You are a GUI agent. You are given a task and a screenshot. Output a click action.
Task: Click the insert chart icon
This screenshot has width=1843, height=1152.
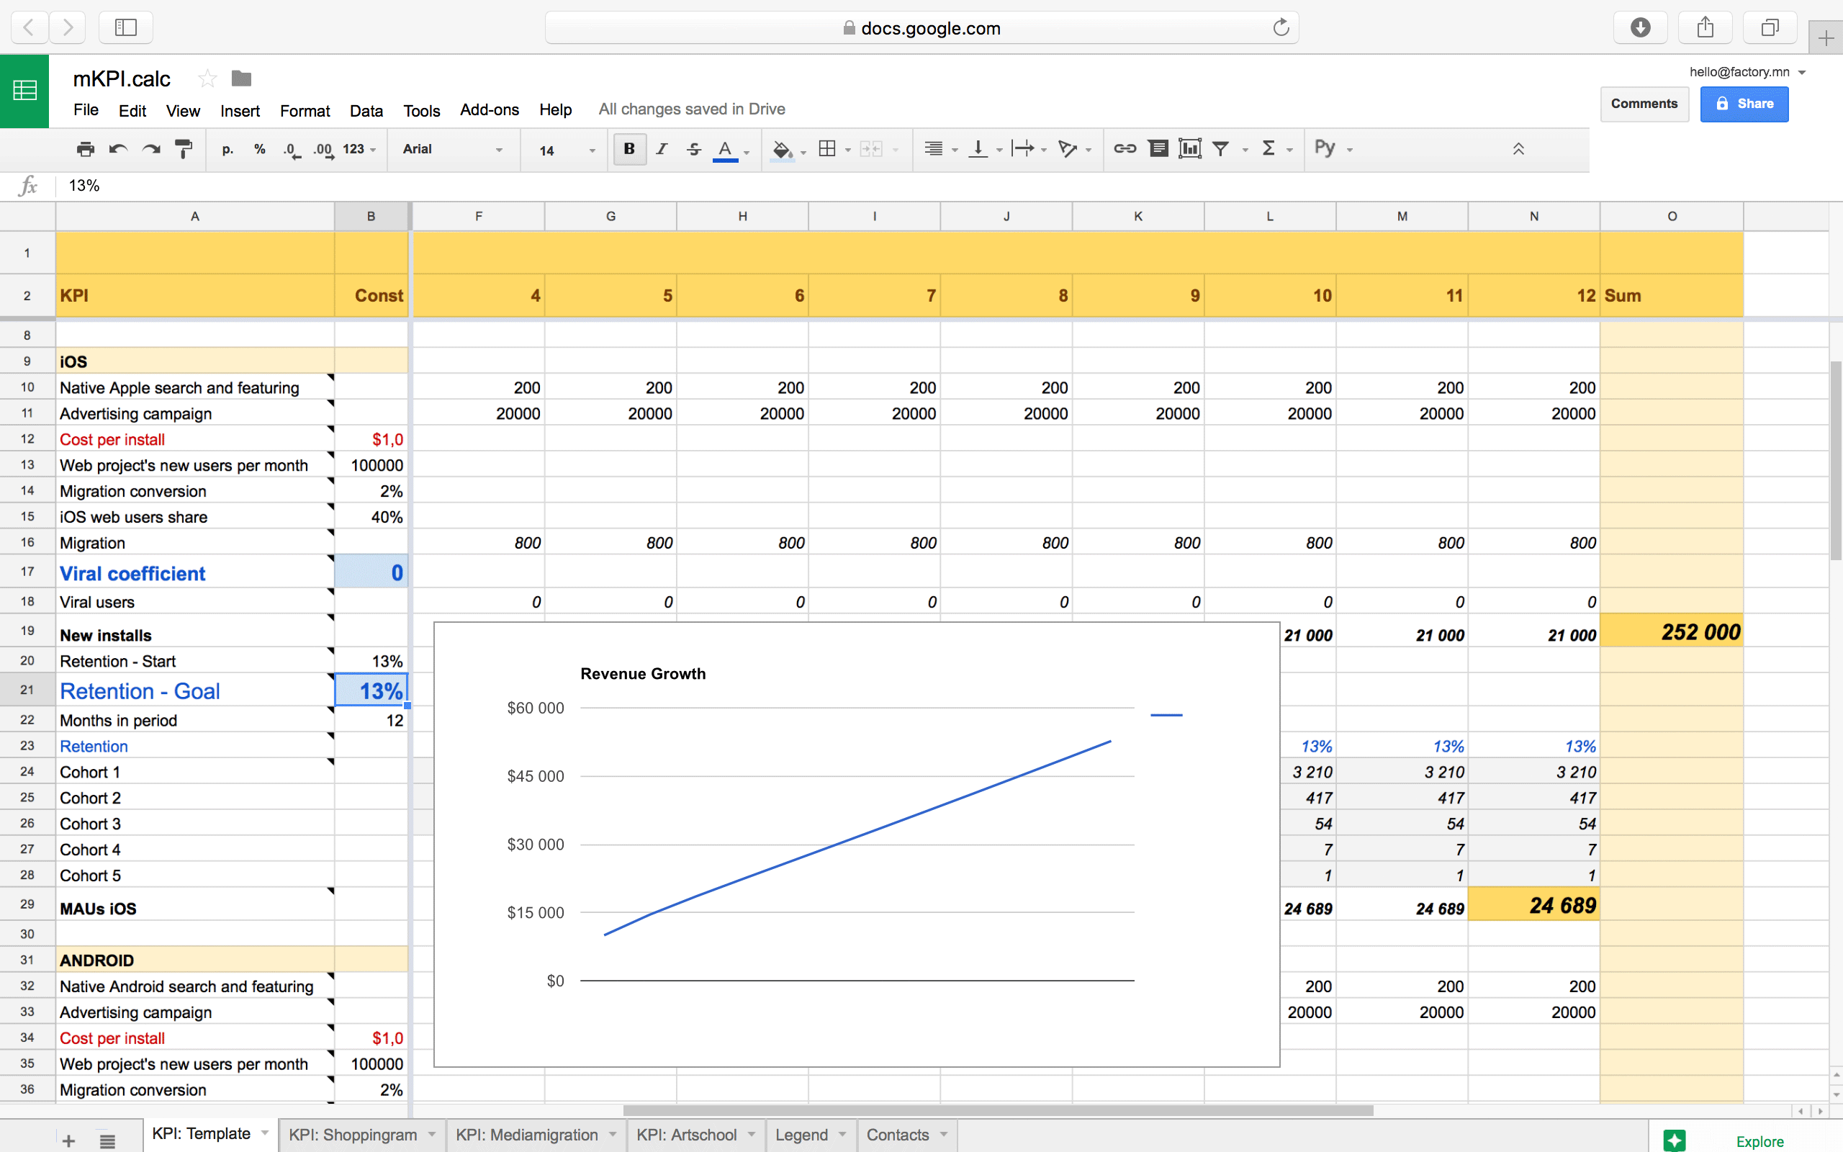(x=1189, y=148)
